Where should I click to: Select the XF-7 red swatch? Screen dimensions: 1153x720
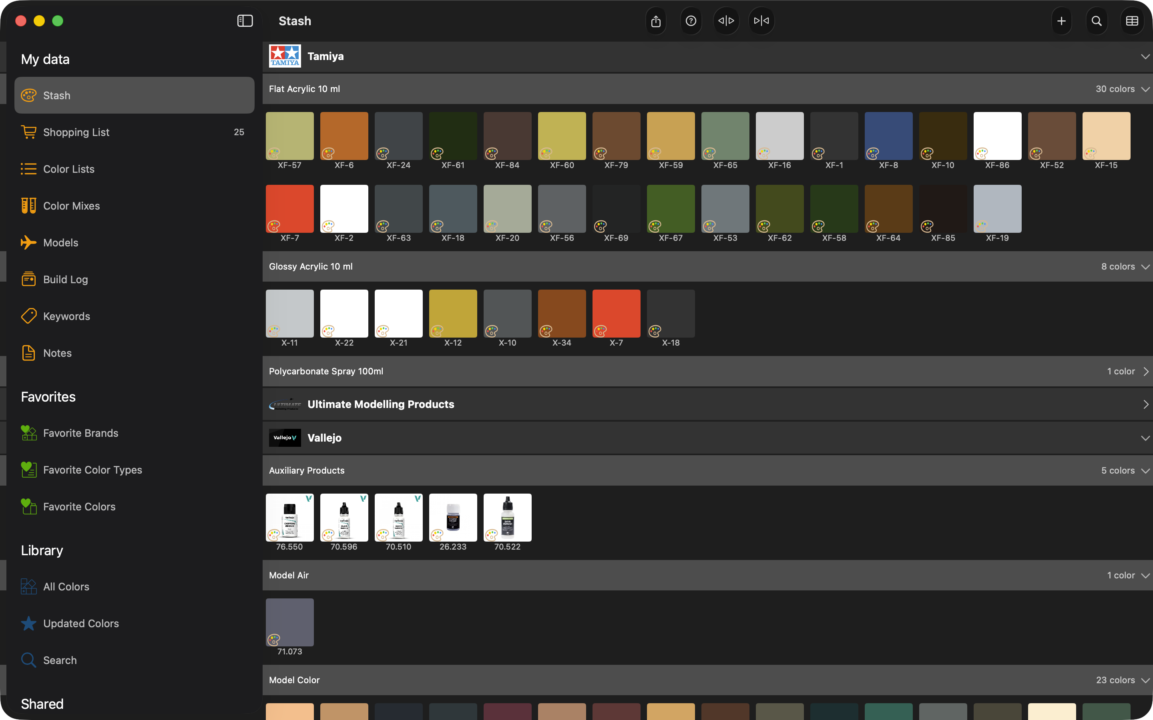tap(290, 208)
